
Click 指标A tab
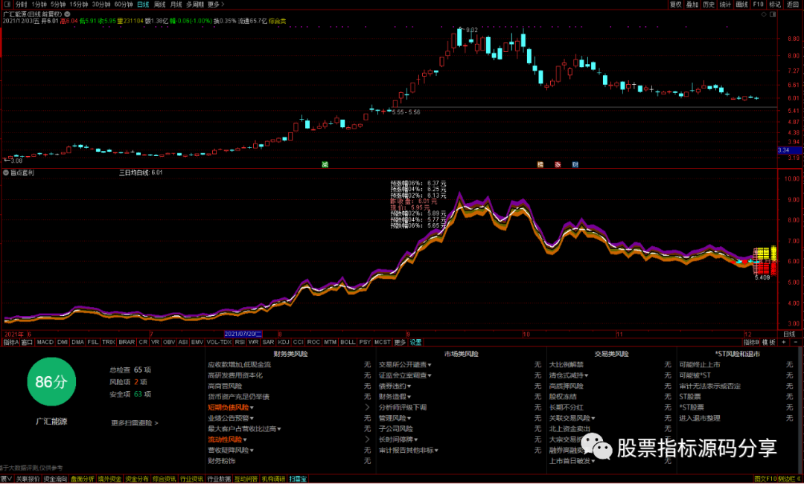point(10,342)
